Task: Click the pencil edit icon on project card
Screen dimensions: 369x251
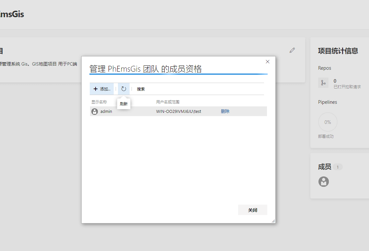Action: (292, 50)
